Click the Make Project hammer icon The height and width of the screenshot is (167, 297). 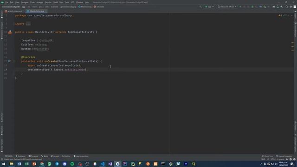(x=200, y=7)
